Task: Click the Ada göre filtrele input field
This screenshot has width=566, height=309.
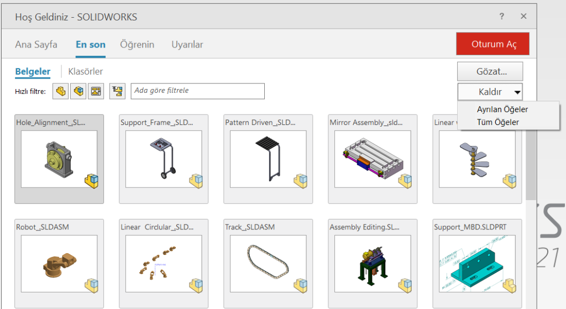Action: (x=197, y=91)
